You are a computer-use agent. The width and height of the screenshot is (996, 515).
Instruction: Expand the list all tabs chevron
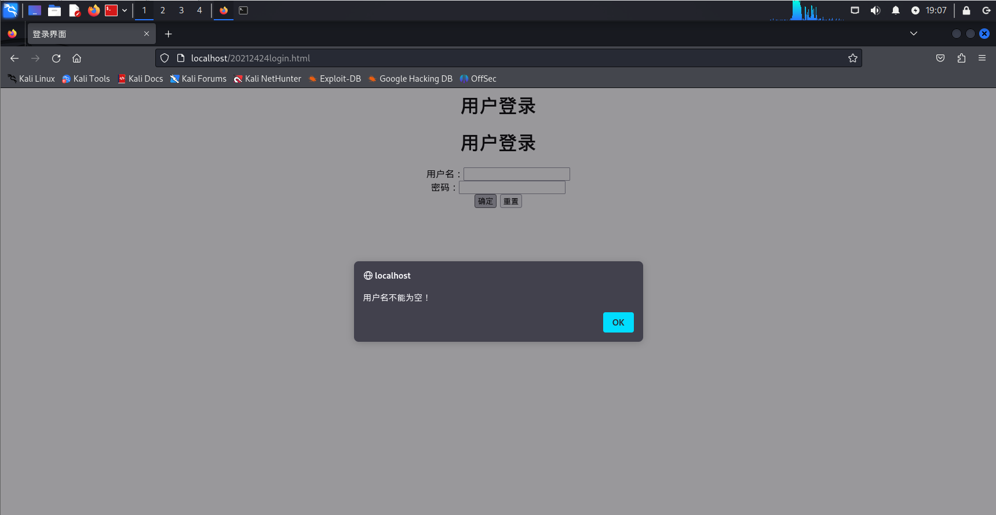pyautogui.click(x=914, y=34)
